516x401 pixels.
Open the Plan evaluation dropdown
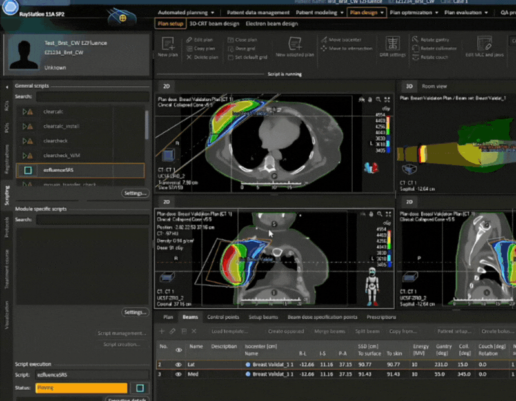click(x=466, y=12)
